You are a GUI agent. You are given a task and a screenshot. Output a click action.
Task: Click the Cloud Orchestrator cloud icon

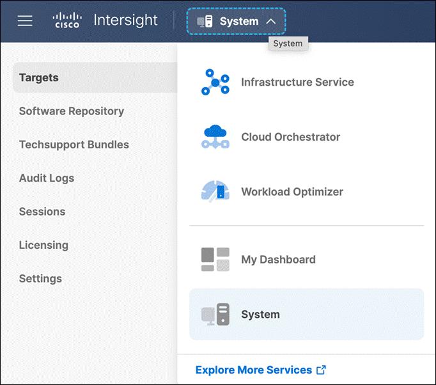tap(215, 137)
